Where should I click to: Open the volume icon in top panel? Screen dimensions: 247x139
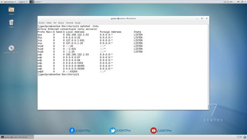coord(239,2)
